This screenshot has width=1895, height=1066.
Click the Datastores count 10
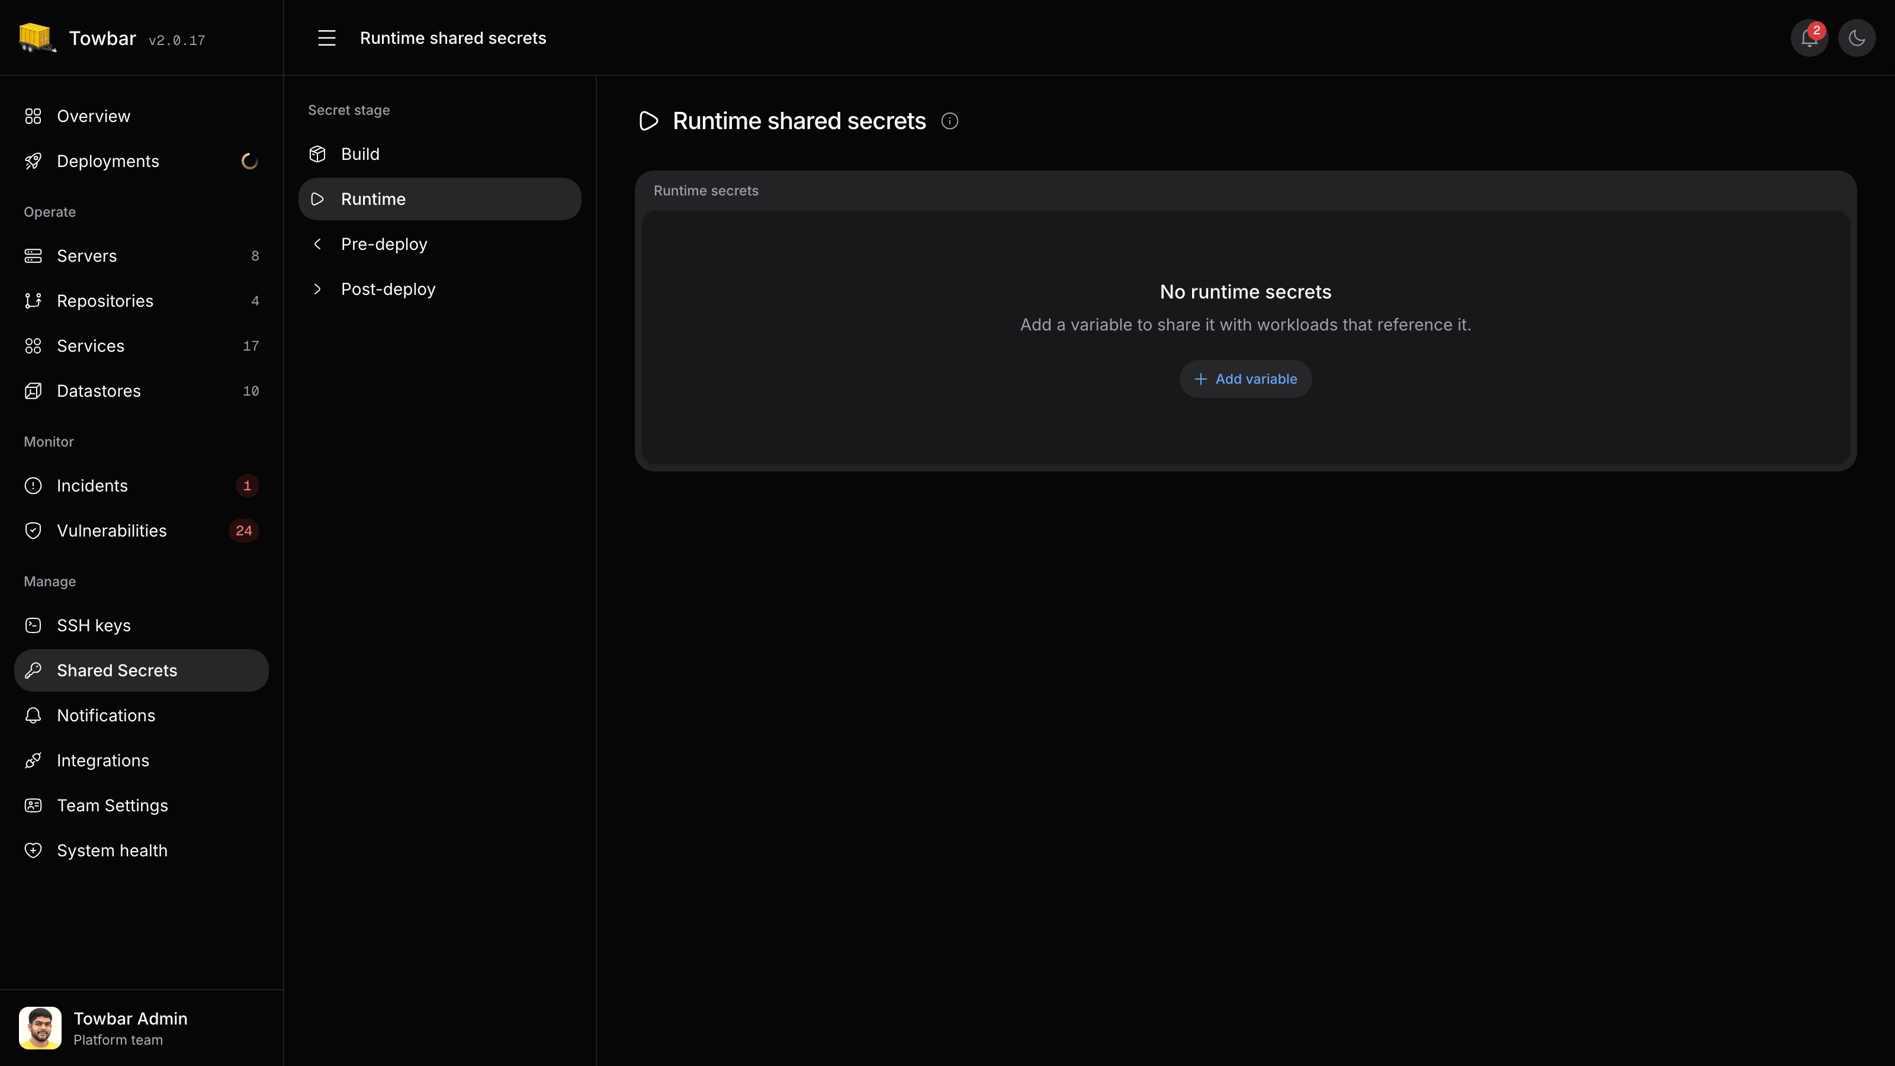(251, 391)
